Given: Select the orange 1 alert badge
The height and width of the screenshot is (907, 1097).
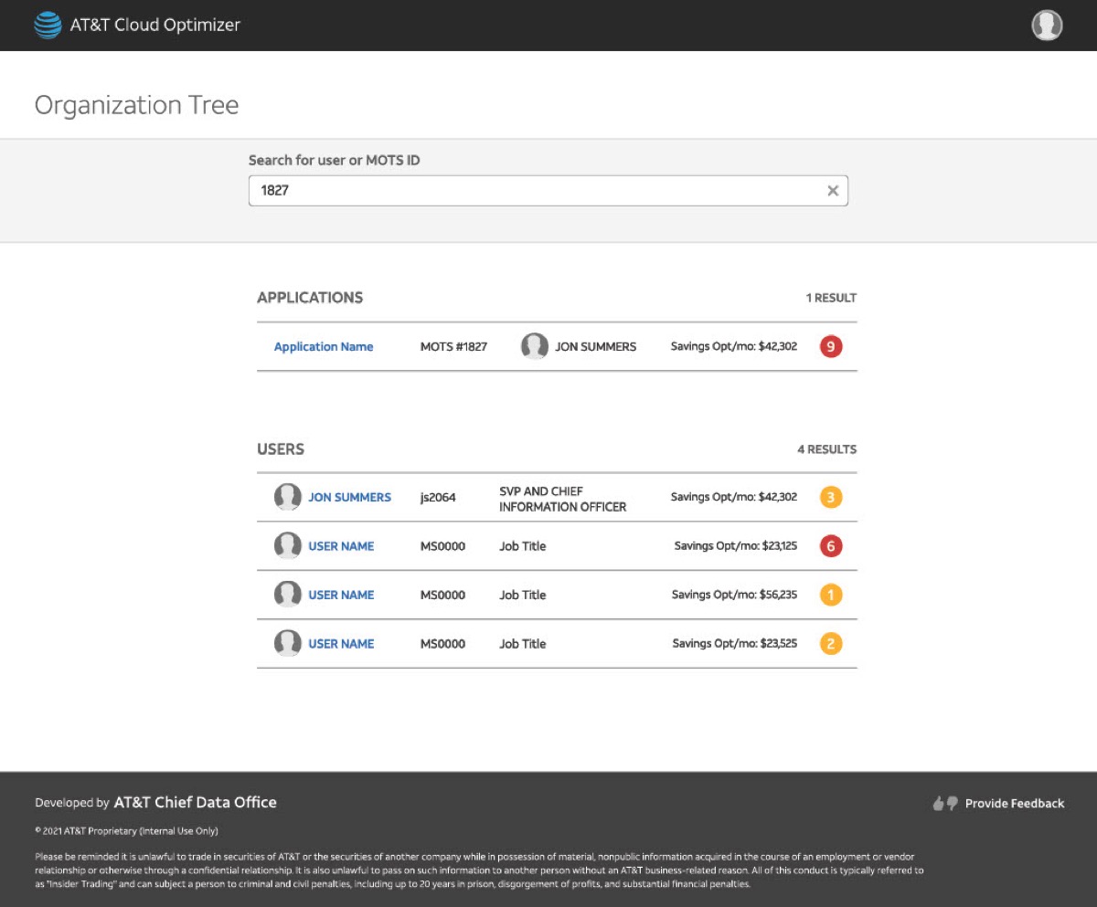Looking at the screenshot, I should (831, 595).
